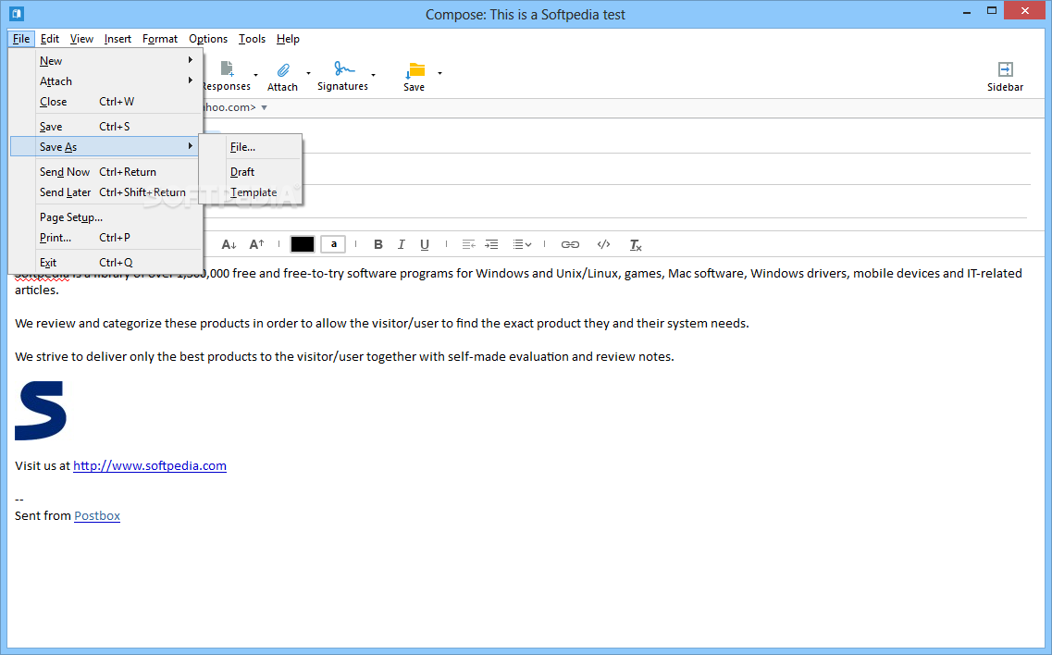1052x655 pixels.
Task: Click the Postbox app icon in title bar
Action: pos(17,13)
